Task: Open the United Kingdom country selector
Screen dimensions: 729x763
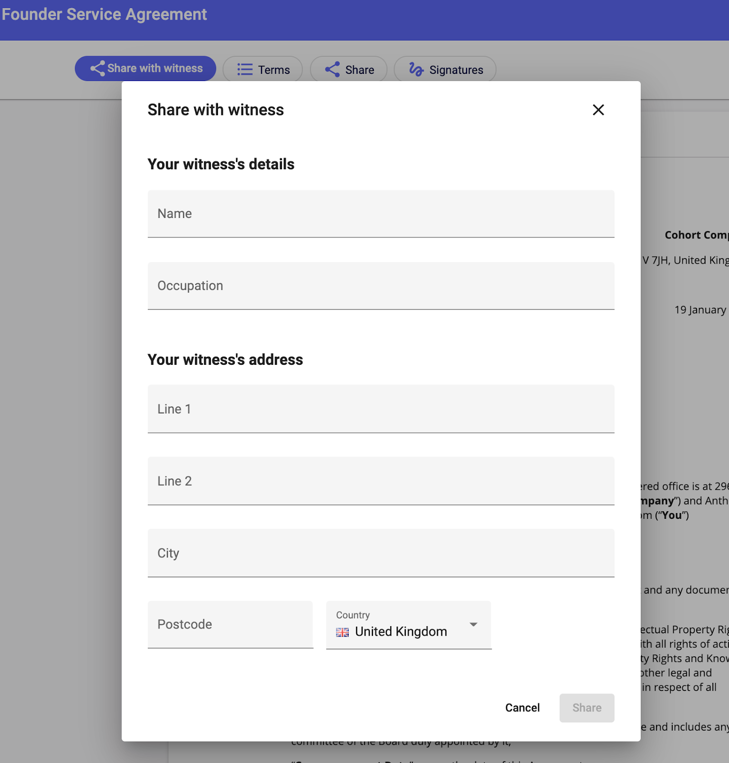Action: pyautogui.click(x=401, y=631)
